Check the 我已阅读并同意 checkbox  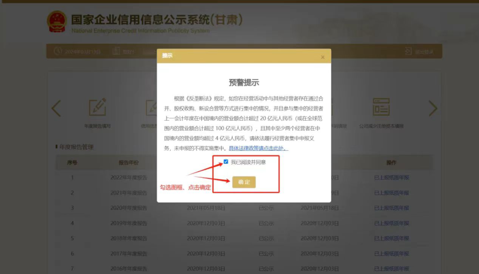pos(226,162)
